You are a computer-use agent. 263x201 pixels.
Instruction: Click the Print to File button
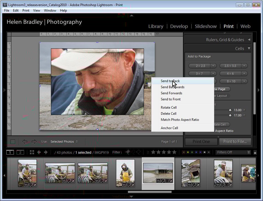[x=235, y=142]
